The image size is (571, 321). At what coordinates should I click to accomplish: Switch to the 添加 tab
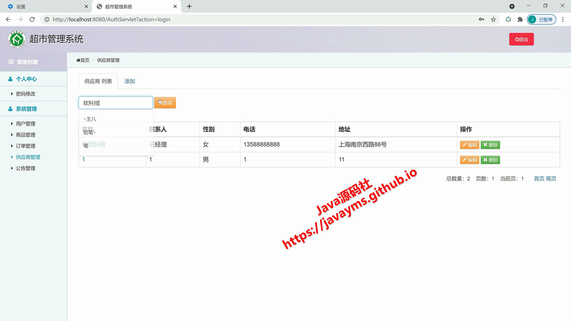coord(130,81)
